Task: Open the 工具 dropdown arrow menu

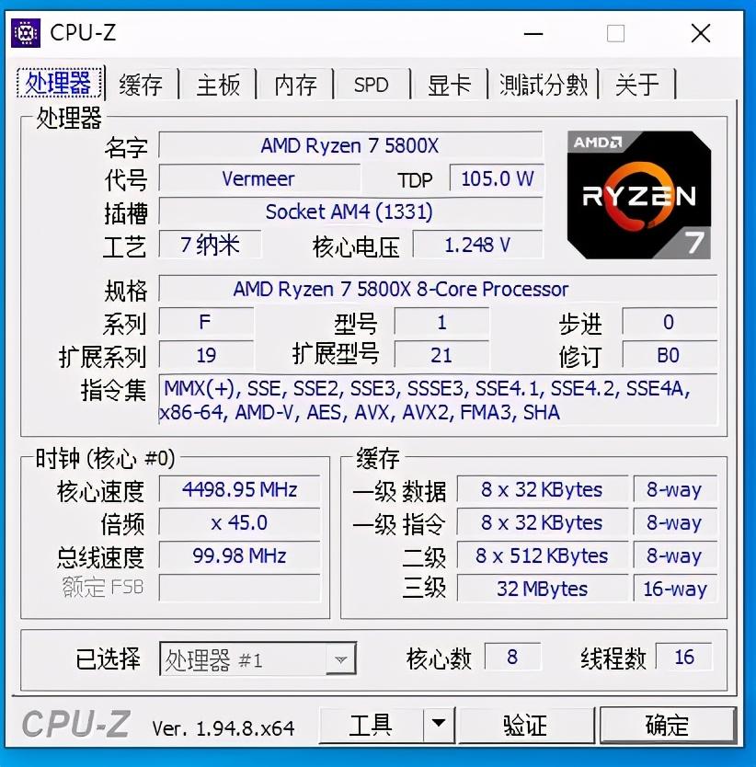Action: point(439,725)
